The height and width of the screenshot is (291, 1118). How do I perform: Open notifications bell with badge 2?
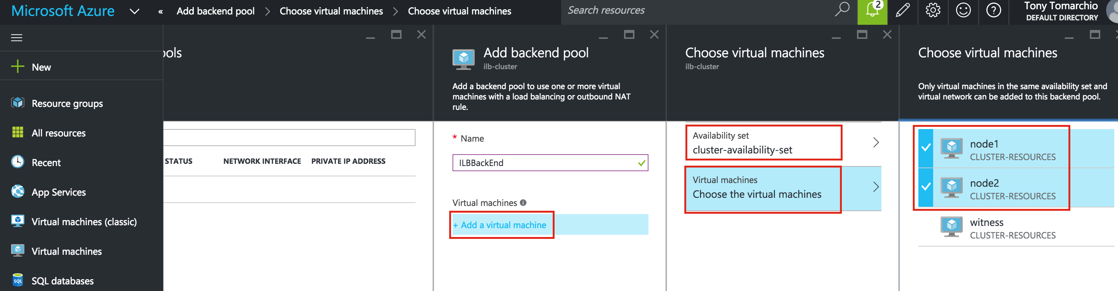873,11
